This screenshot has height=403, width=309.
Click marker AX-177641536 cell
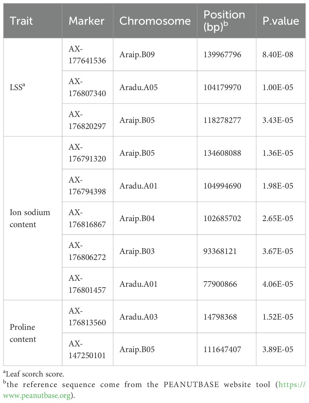(x=87, y=55)
